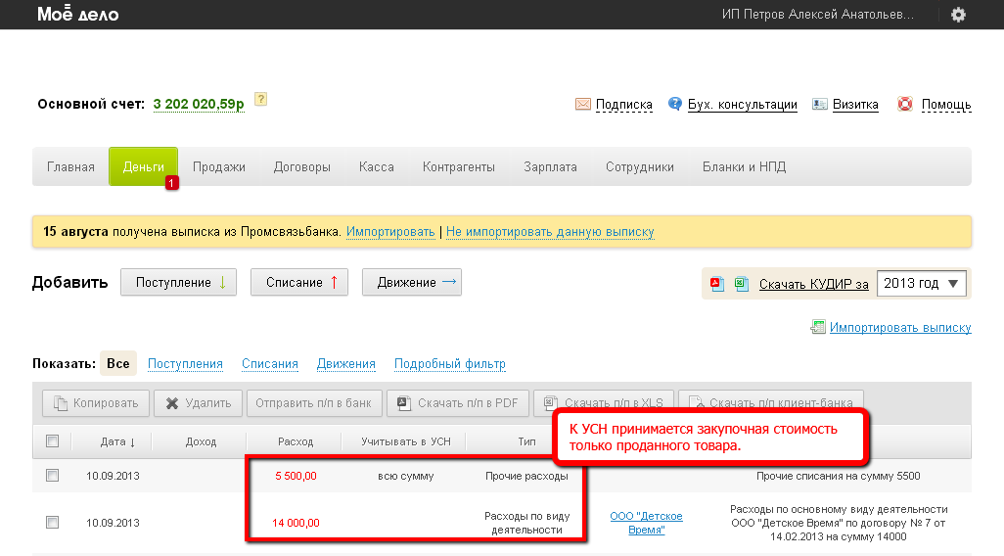1004x556 pixels.
Task: Open the 2013 год year dropdown
Action: click(921, 283)
